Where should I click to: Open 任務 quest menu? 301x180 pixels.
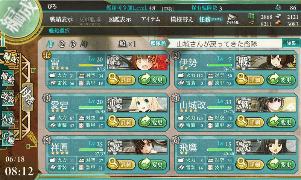(211, 19)
